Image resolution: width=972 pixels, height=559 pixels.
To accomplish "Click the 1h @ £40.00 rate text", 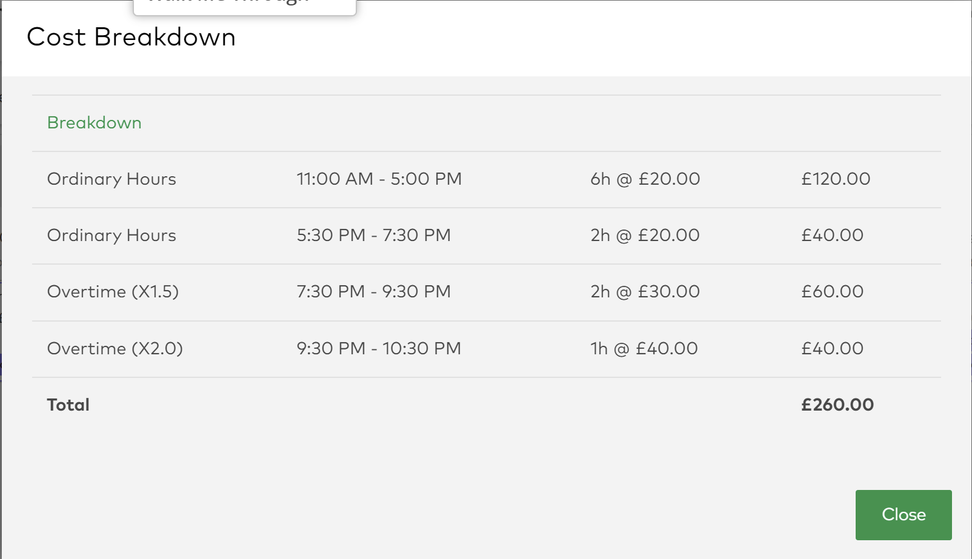I will click(644, 348).
